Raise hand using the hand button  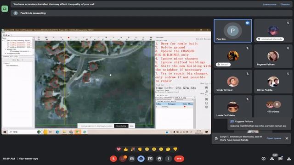[x=159, y=159]
